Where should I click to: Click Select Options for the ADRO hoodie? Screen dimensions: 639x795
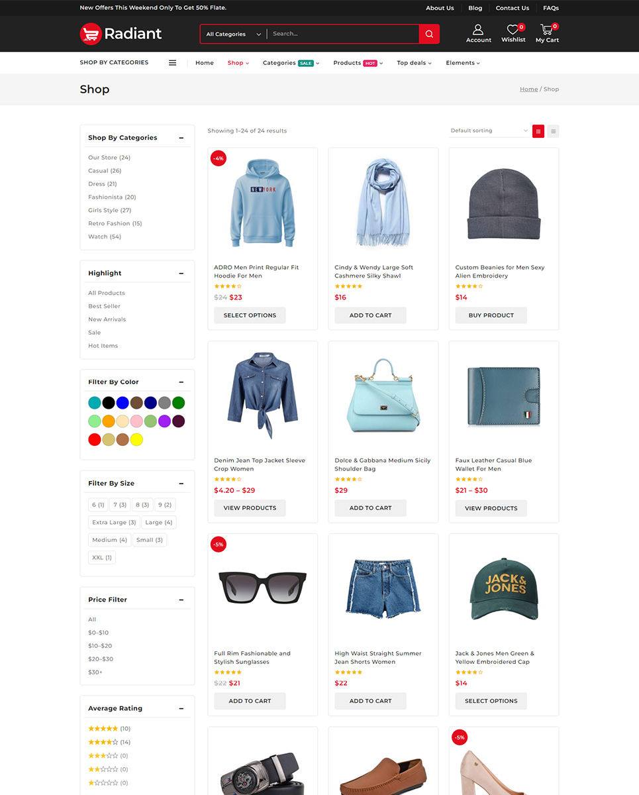click(250, 315)
